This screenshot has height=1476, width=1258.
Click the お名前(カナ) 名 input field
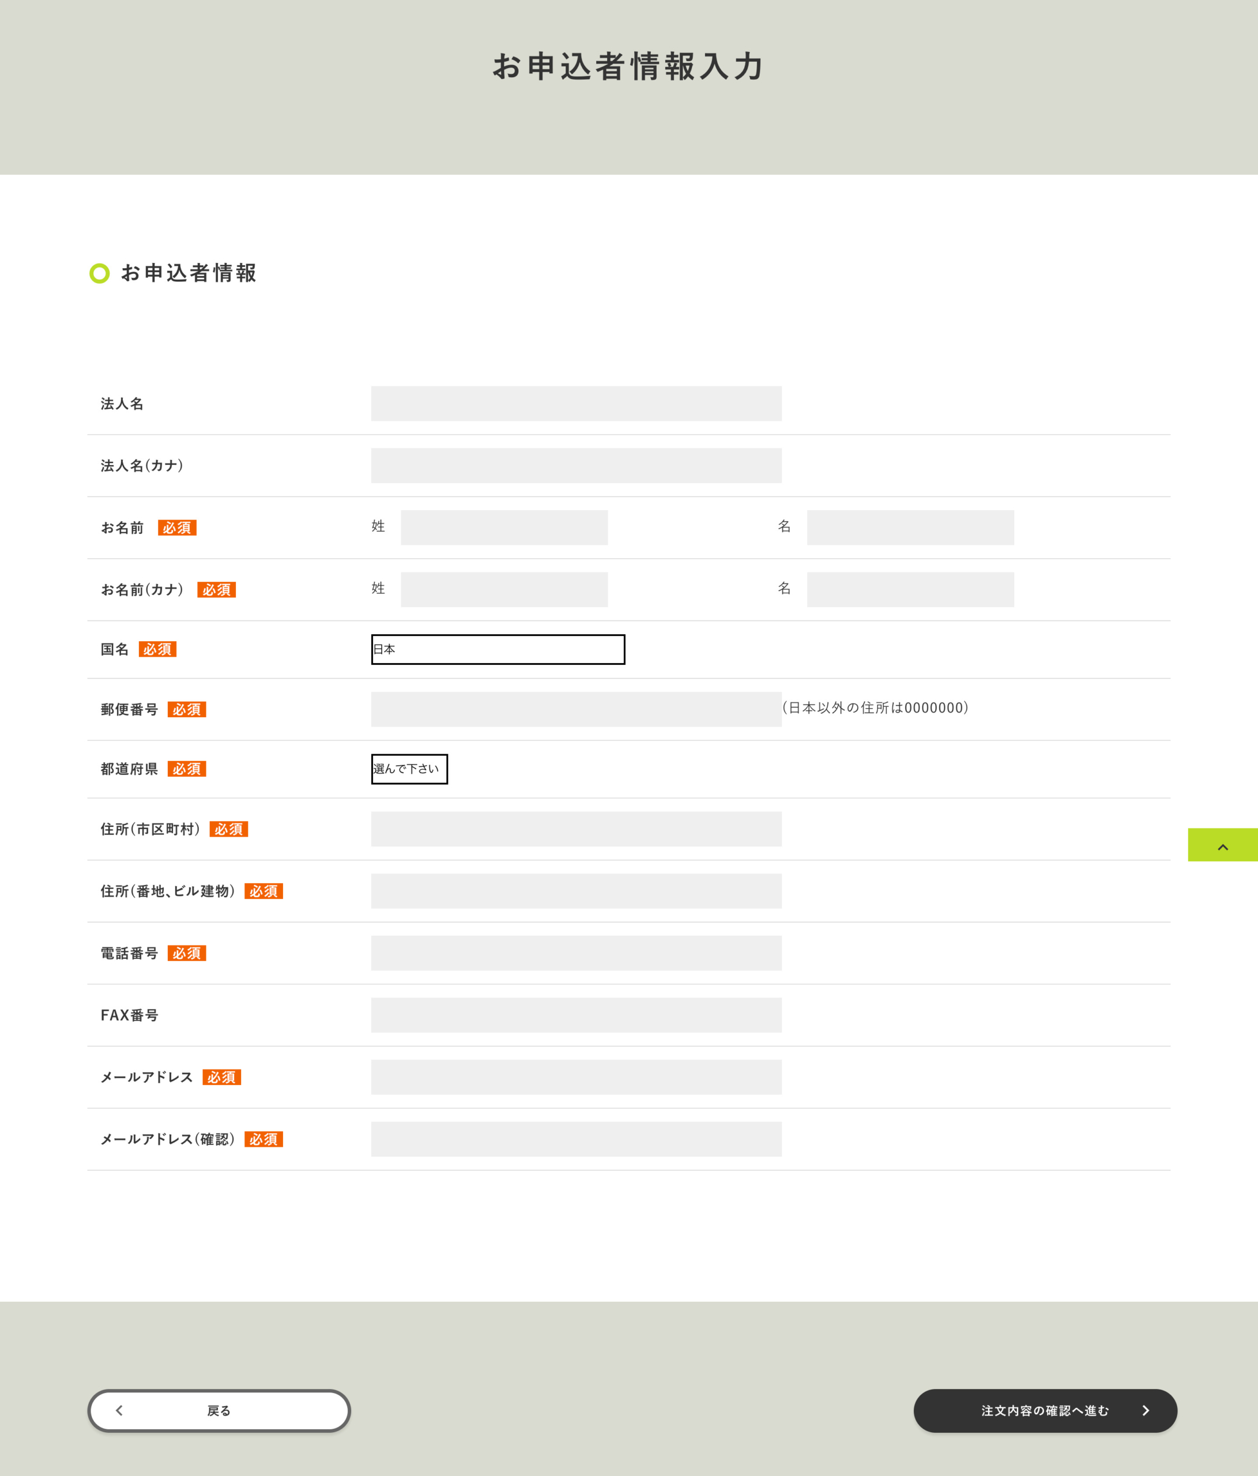click(x=910, y=590)
